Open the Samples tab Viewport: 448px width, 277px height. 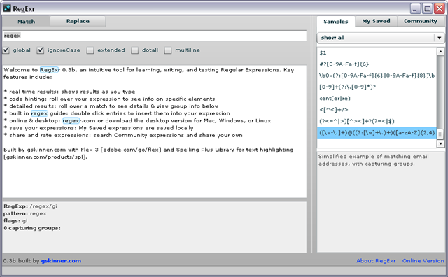(x=336, y=22)
